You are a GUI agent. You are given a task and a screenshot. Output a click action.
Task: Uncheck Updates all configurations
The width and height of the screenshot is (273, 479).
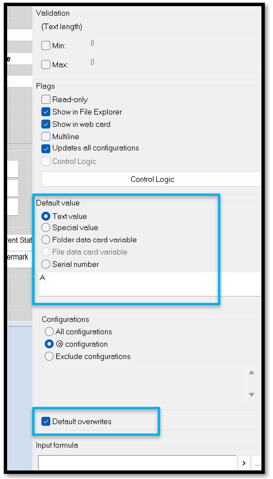pyautogui.click(x=46, y=149)
